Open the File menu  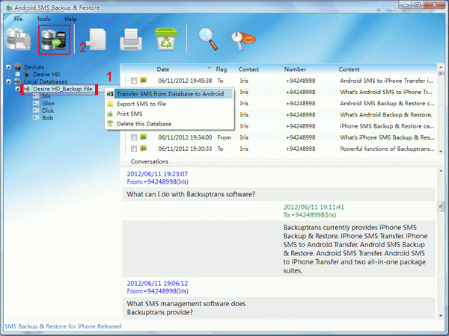18,19
